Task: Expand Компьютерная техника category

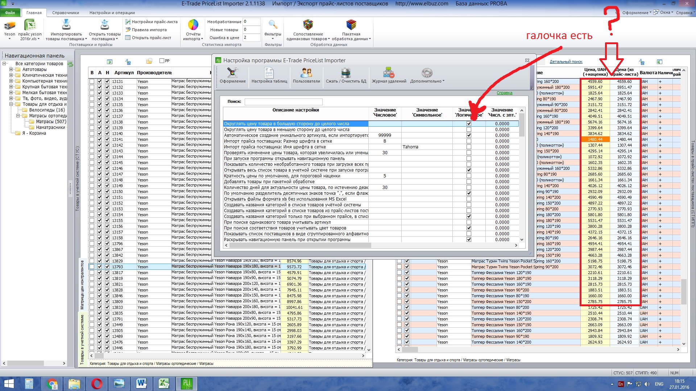Action: click(x=11, y=81)
